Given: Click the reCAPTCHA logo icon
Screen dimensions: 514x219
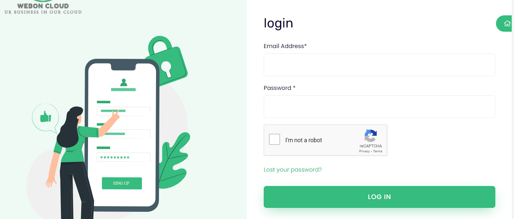Looking at the screenshot, I should coord(371,136).
